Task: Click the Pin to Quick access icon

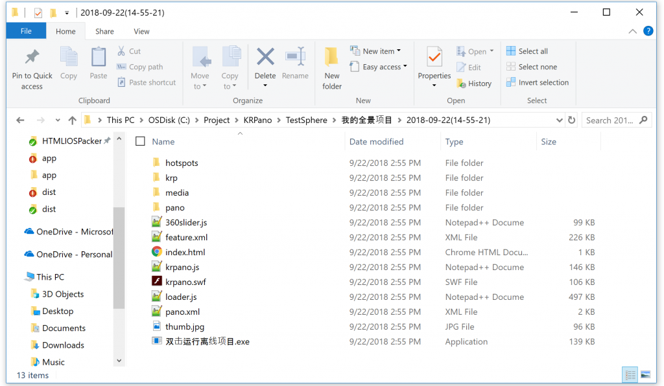Action: (32, 57)
